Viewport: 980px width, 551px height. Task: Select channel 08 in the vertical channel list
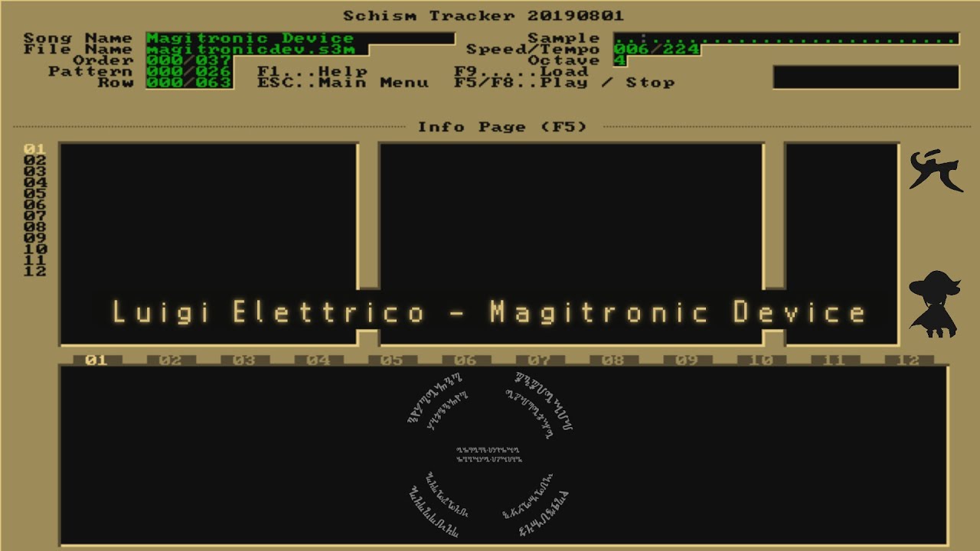[35, 227]
